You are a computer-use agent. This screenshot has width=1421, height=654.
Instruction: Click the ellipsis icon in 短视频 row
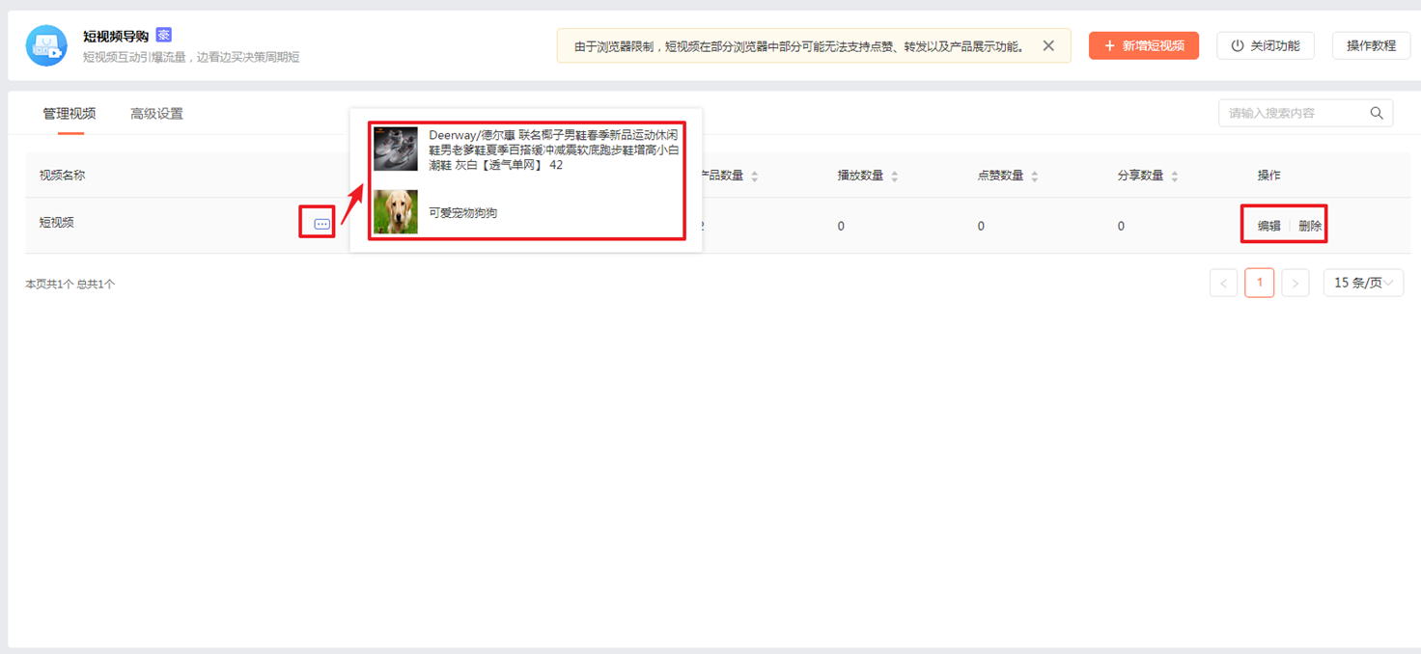321,224
